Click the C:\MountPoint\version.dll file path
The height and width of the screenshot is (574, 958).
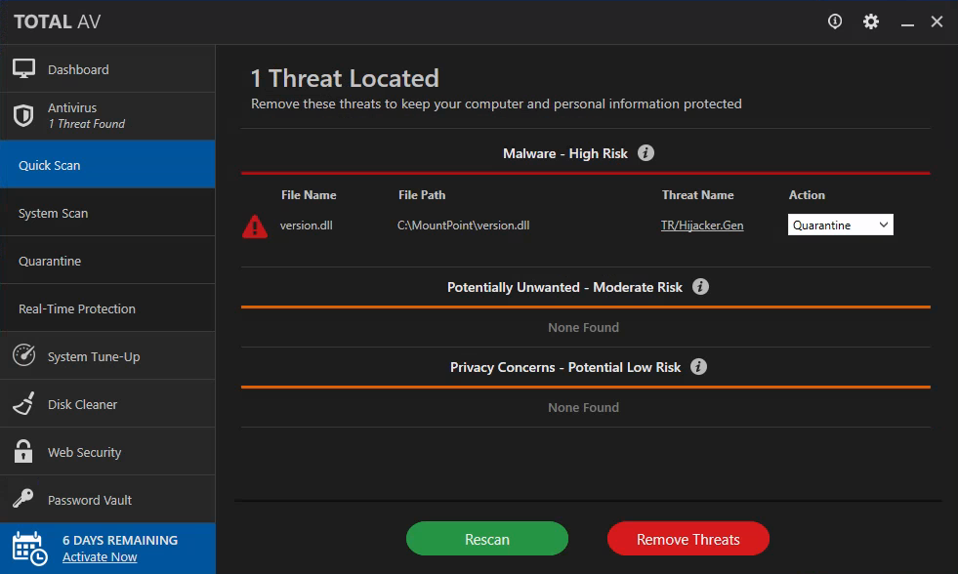click(x=463, y=225)
